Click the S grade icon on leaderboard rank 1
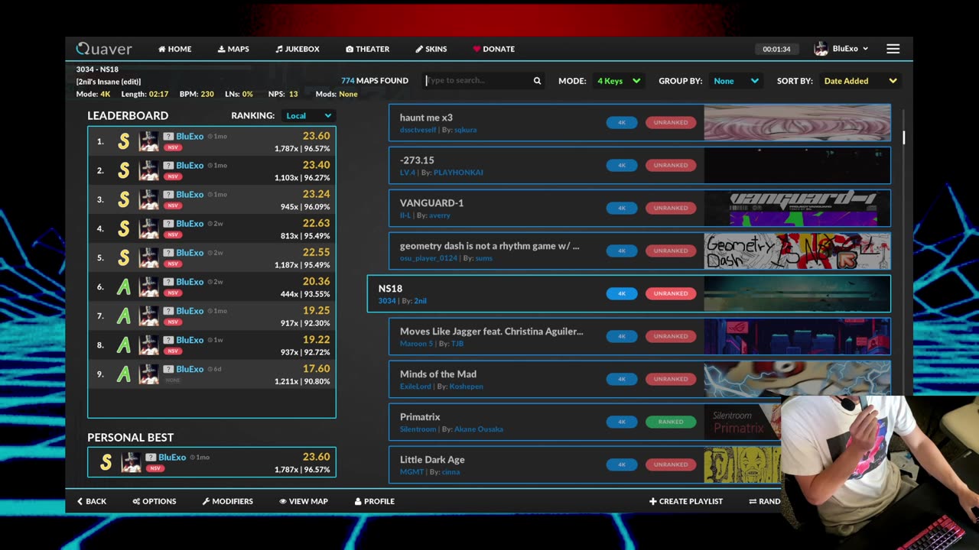979x550 pixels. (x=123, y=141)
